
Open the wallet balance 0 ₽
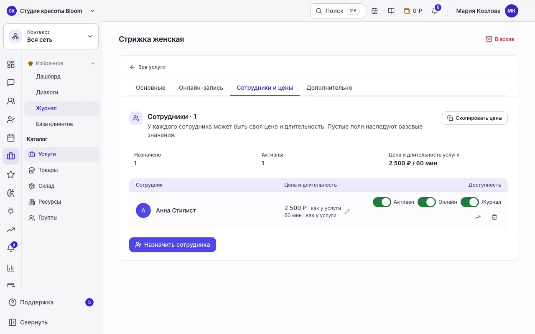coord(413,11)
